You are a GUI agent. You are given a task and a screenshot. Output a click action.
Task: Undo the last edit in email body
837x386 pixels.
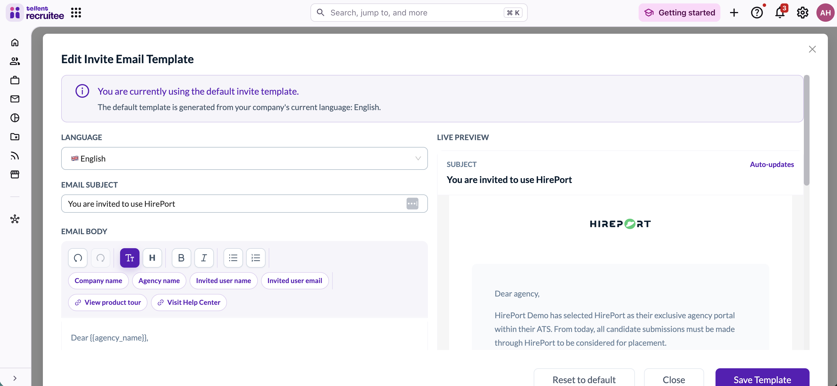click(78, 258)
